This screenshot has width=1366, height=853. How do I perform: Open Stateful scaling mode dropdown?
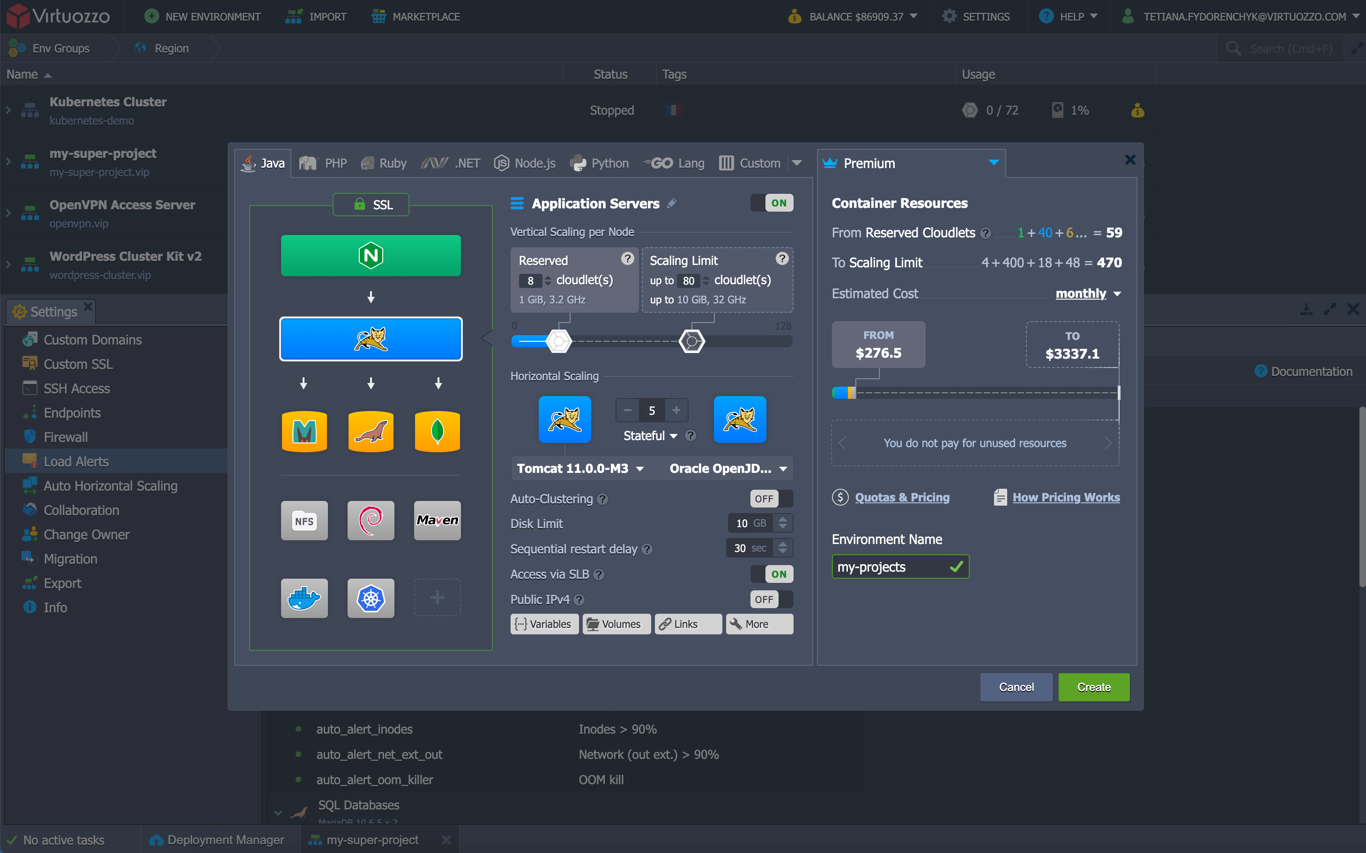(x=650, y=436)
